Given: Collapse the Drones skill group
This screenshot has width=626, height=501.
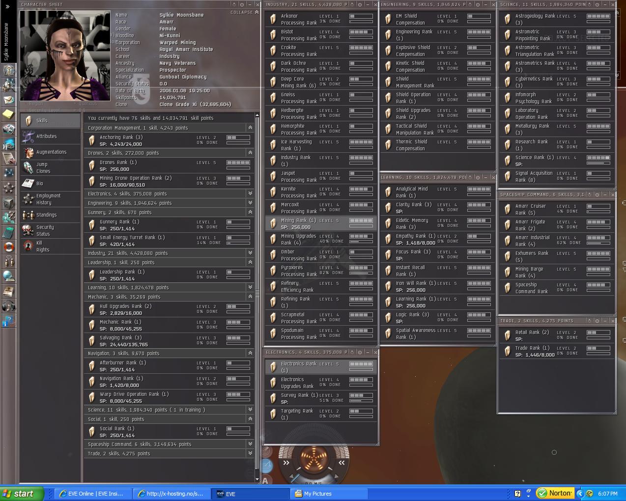Looking at the screenshot, I should (x=250, y=153).
